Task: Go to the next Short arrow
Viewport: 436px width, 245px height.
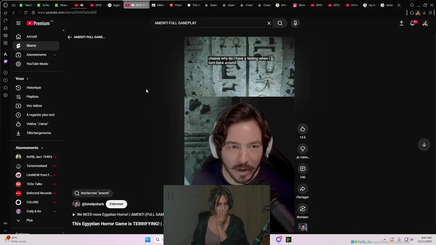Action: pos(424,145)
